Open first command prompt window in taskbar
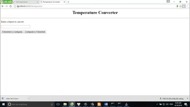Viewport: 190px width, 107px height. click(x=113, y=104)
